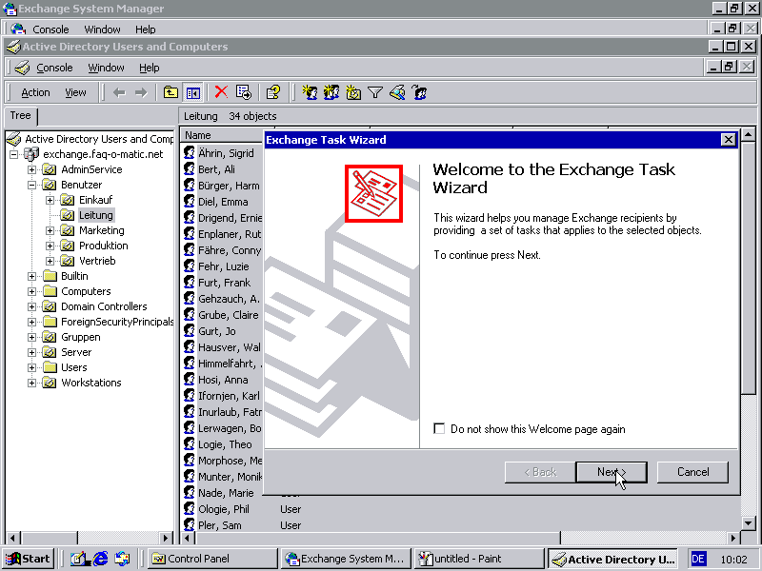
Task: Select the Tree tab
Action: coord(20,115)
